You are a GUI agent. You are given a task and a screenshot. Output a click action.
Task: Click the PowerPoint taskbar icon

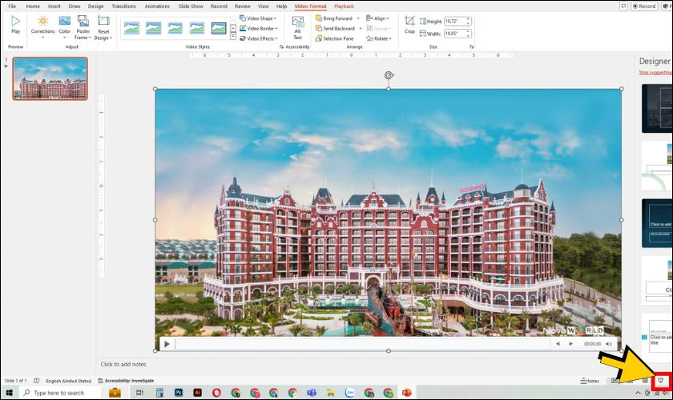pos(406,393)
